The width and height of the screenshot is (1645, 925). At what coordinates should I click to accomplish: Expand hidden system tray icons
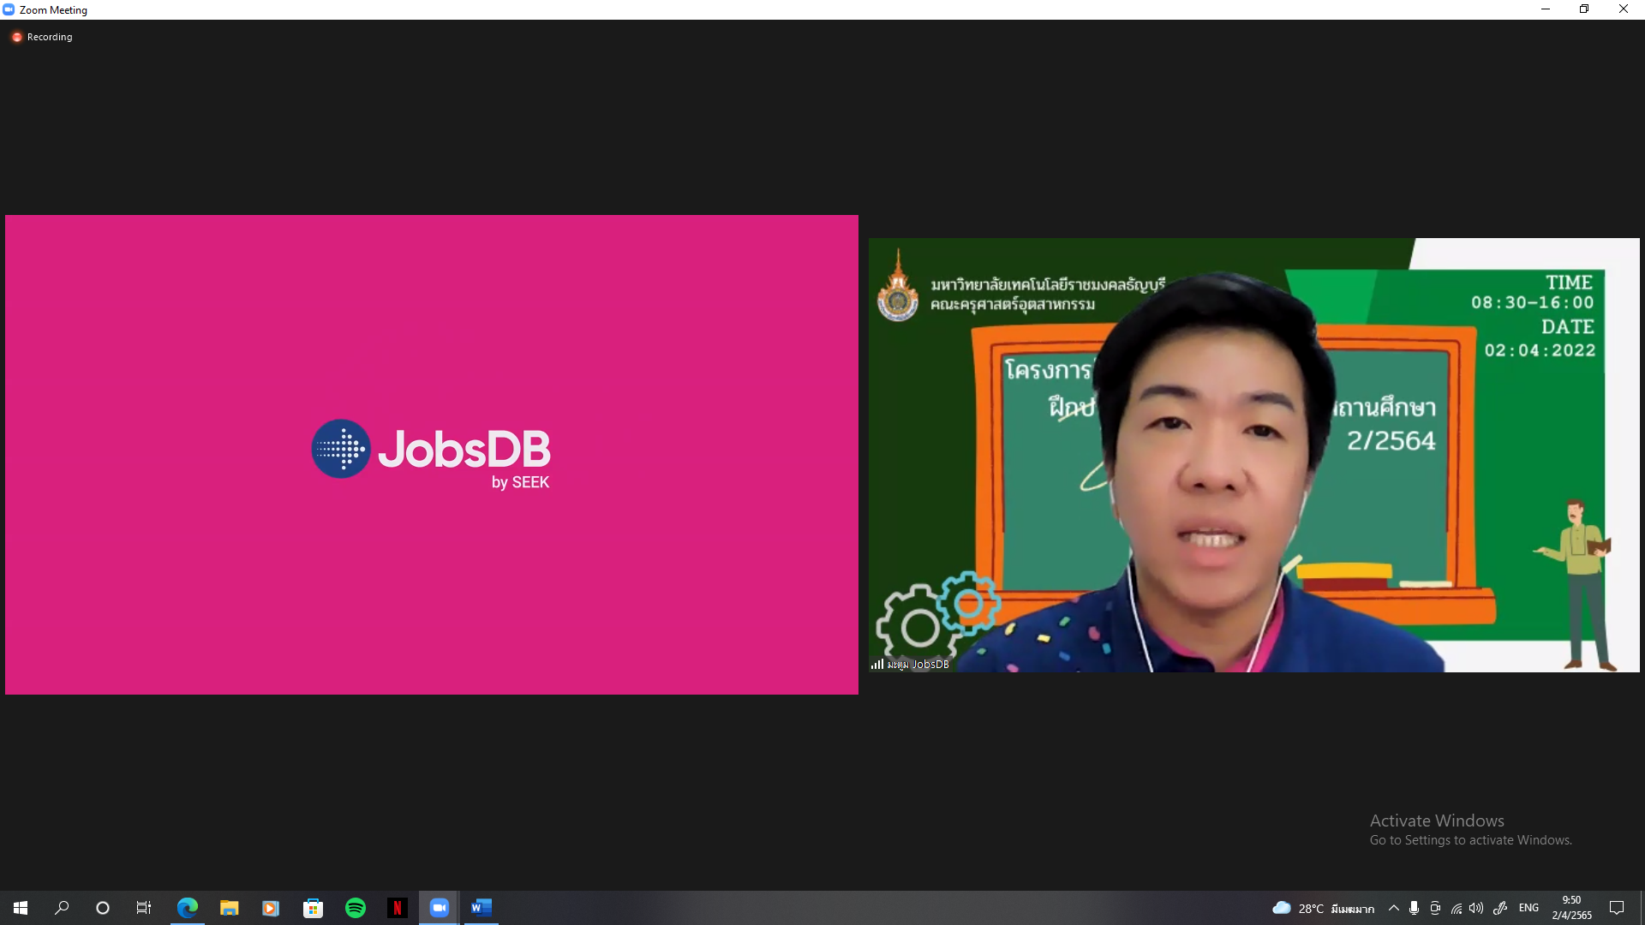pos(1394,908)
